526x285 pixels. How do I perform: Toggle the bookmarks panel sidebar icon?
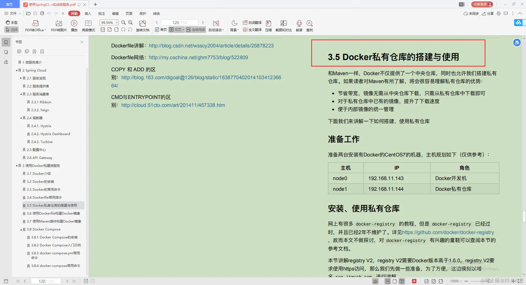(6, 42)
